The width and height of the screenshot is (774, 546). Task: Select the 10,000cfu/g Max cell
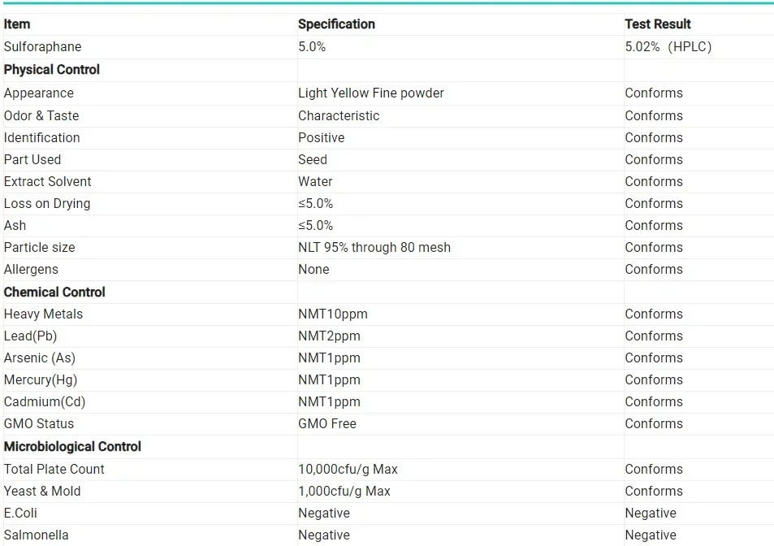coord(348,469)
